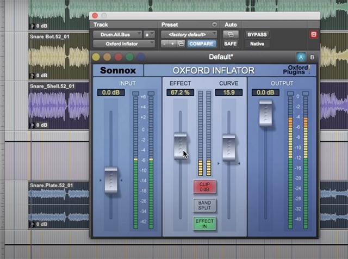
Task: Click the OXFORD INFLATOR title text
Action: pos(214,70)
